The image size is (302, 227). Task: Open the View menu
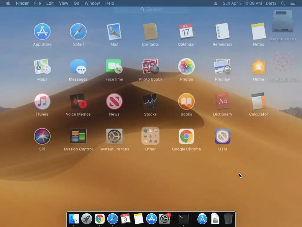(64, 3)
